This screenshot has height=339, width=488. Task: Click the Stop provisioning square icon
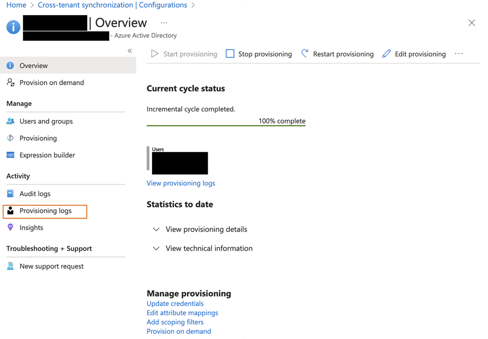230,53
